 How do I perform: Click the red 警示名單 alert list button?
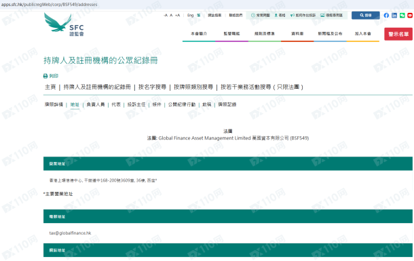[x=398, y=34]
